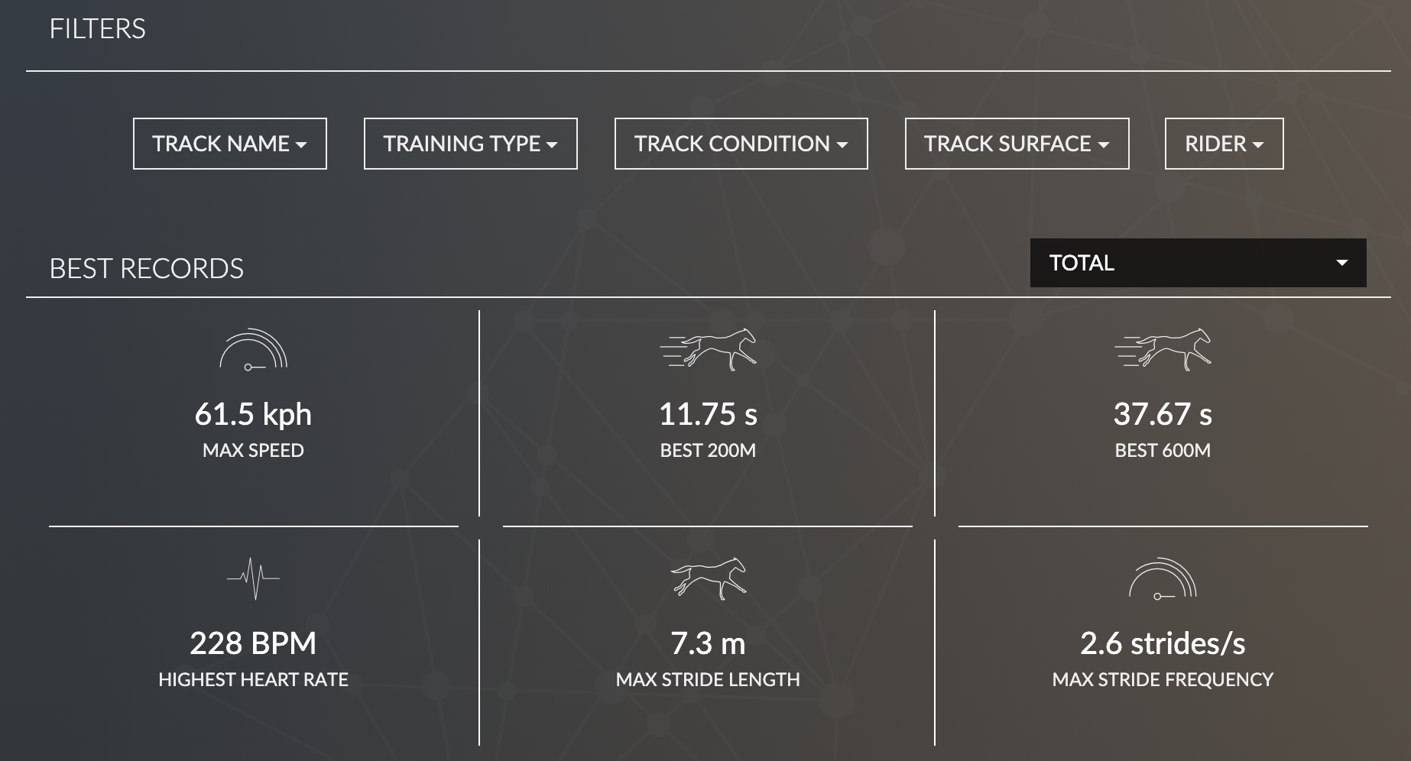Viewport: 1411px width, 761px height.
Task: Select the 11.75 s best 200M record
Action: 708,414
